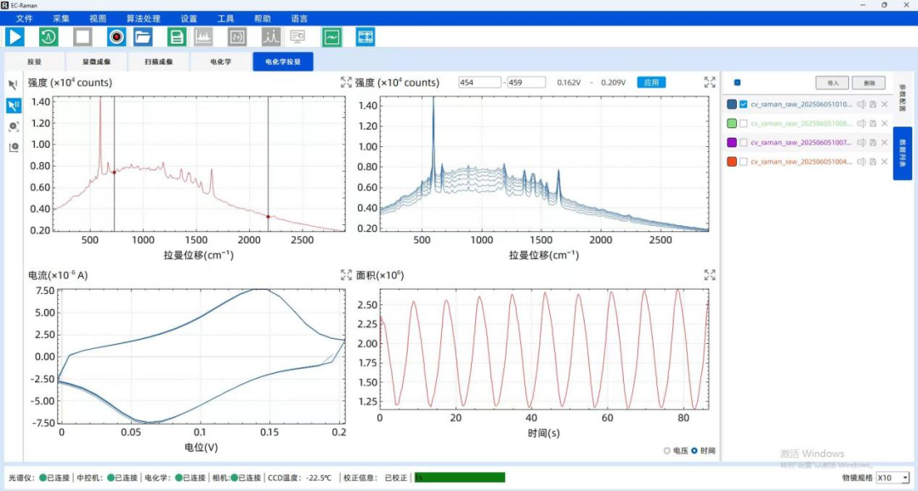Select the 电压 radio button
This screenshot has height=491, width=918.
click(667, 450)
